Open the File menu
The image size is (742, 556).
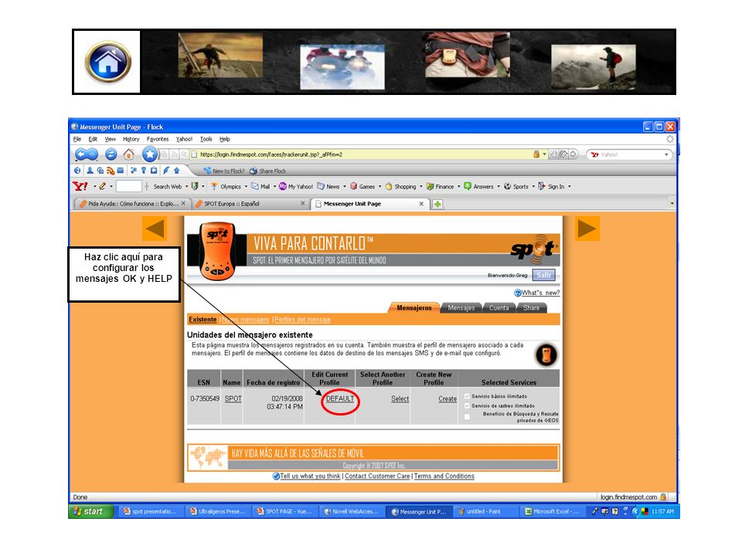point(77,139)
